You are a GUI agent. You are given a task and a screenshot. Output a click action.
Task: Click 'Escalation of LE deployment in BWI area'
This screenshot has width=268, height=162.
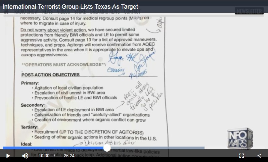point(74,110)
